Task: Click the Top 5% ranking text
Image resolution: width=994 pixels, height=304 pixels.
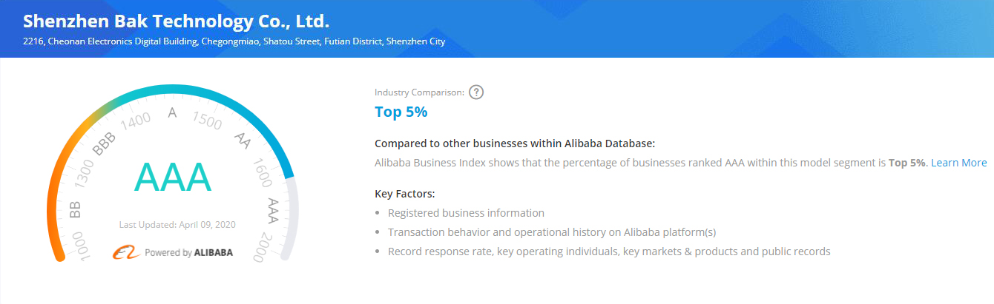Action: coord(401,112)
